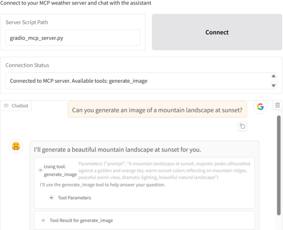Click the Tool Parameters label text
The width and height of the screenshot is (283, 230).
(x=74, y=198)
